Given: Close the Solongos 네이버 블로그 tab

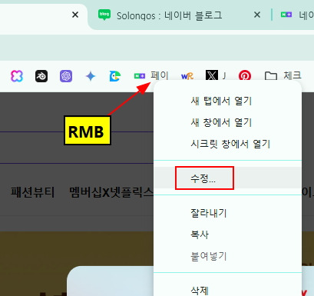Looking at the screenshot, I should 257,15.
